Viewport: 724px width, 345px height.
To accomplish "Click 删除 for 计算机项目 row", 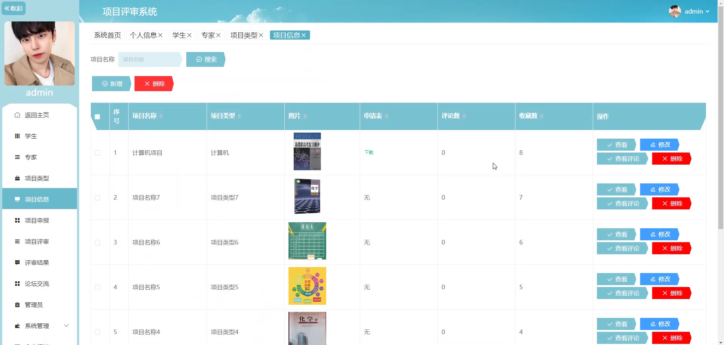I will pyautogui.click(x=672, y=159).
